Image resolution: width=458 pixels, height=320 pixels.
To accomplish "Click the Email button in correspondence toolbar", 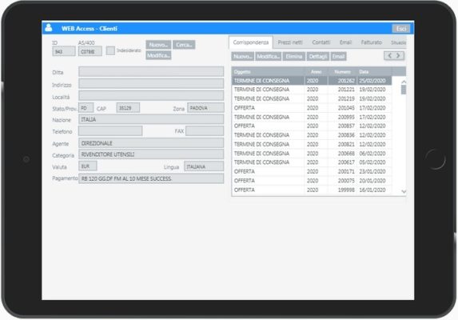I will pos(339,57).
